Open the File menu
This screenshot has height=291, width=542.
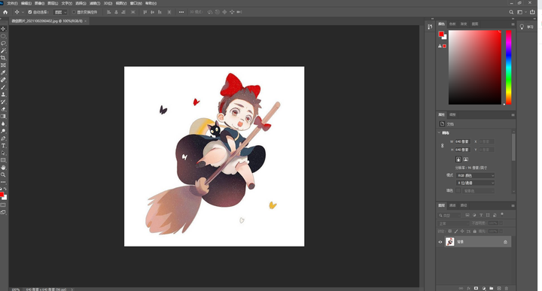tap(12, 3)
